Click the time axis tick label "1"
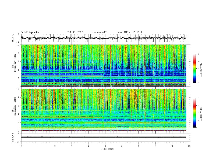Viewport: 213px width, 164px height. pyautogui.click(x=38, y=146)
